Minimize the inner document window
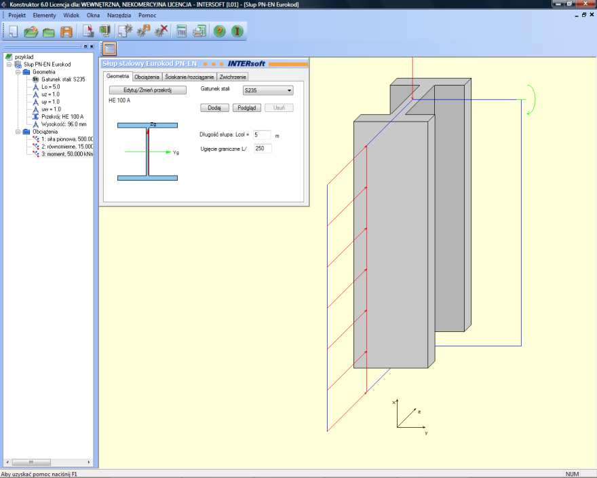This screenshot has height=478, width=597. pyautogui.click(x=577, y=15)
